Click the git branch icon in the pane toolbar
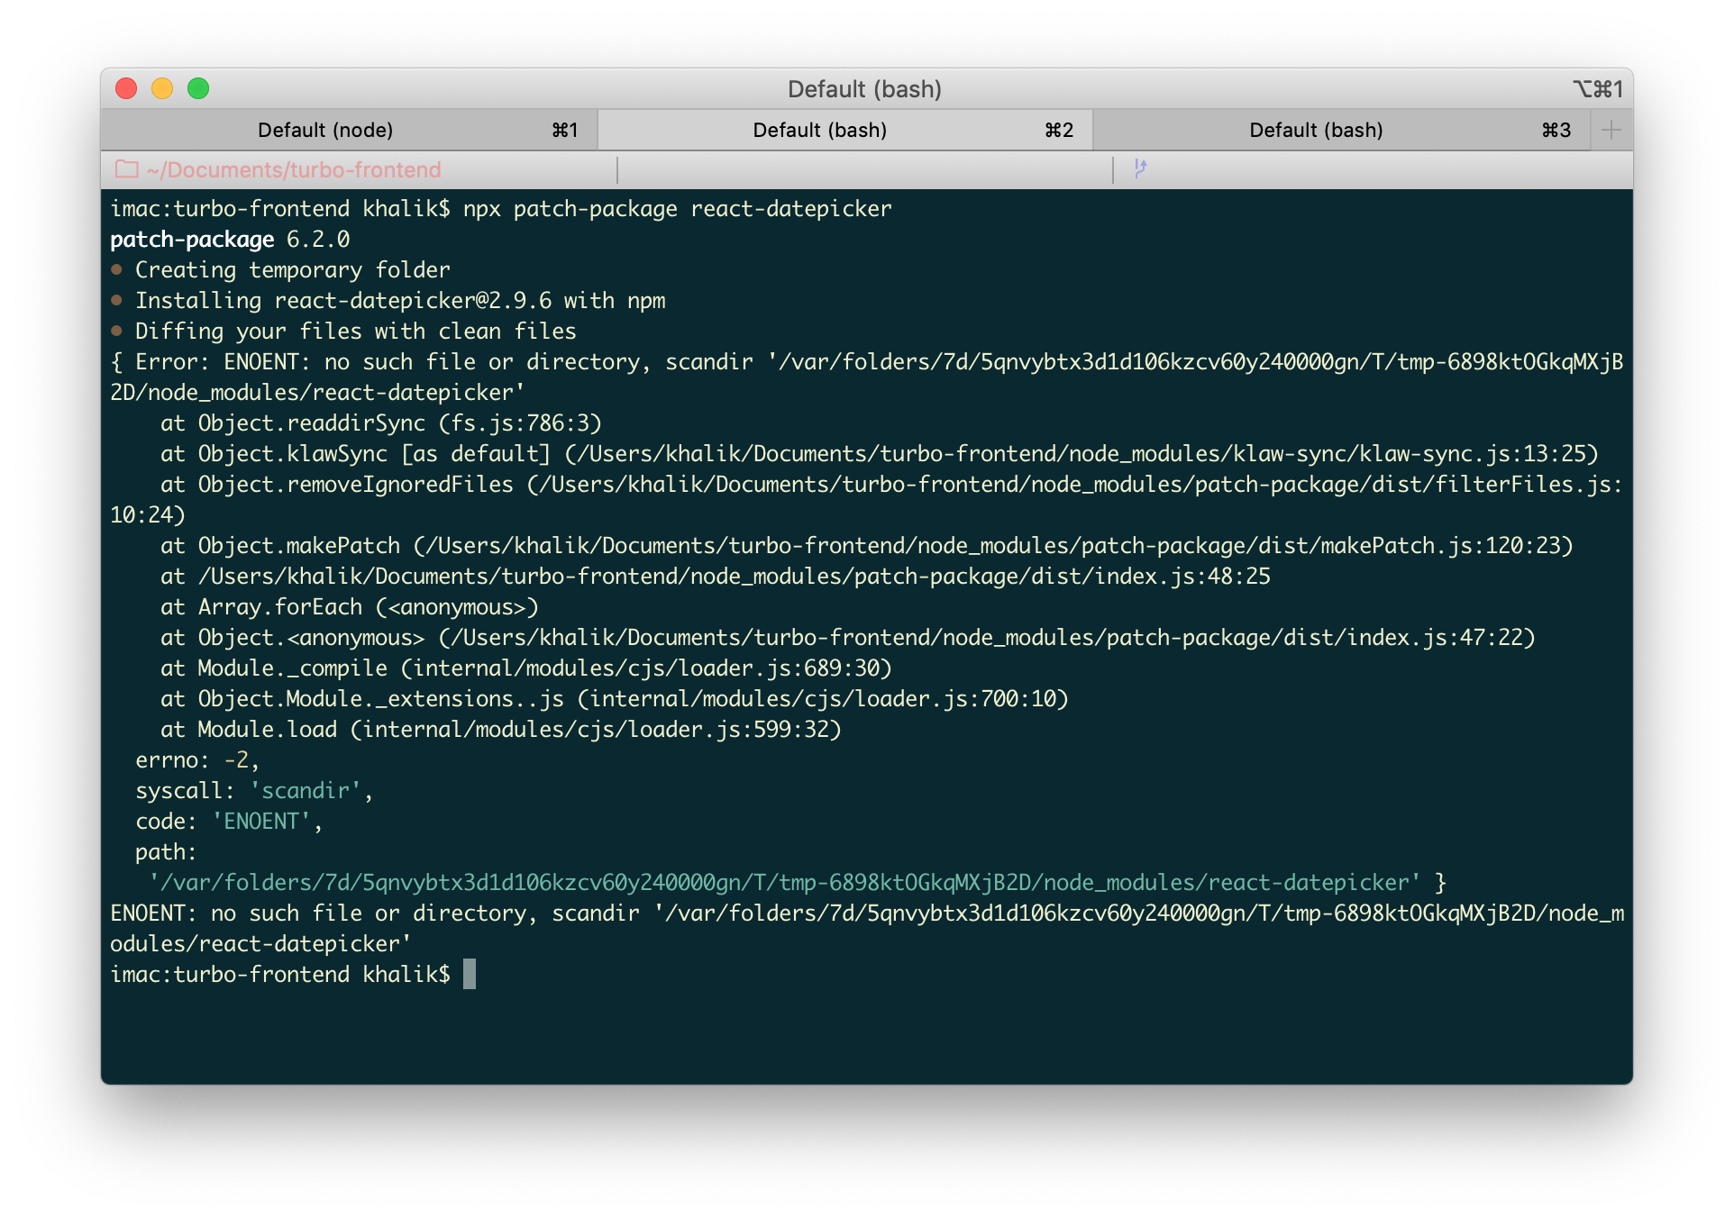 (x=1141, y=168)
